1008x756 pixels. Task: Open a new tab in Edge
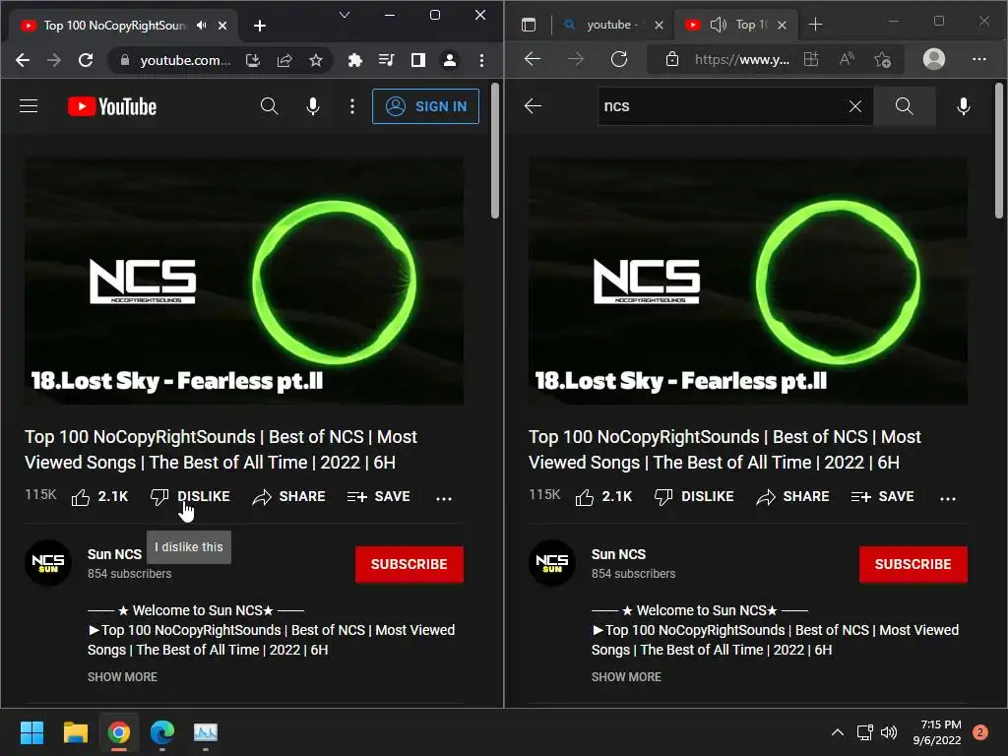[815, 25]
